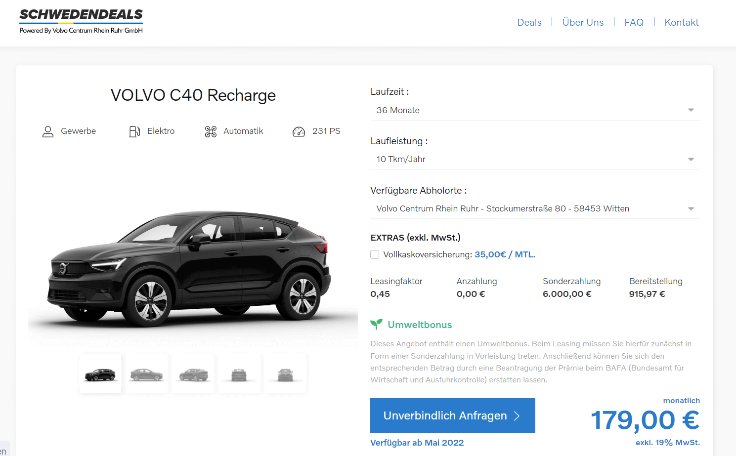Click the Anzahlung value 0,00 €

pyautogui.click(x=471, y=294)
